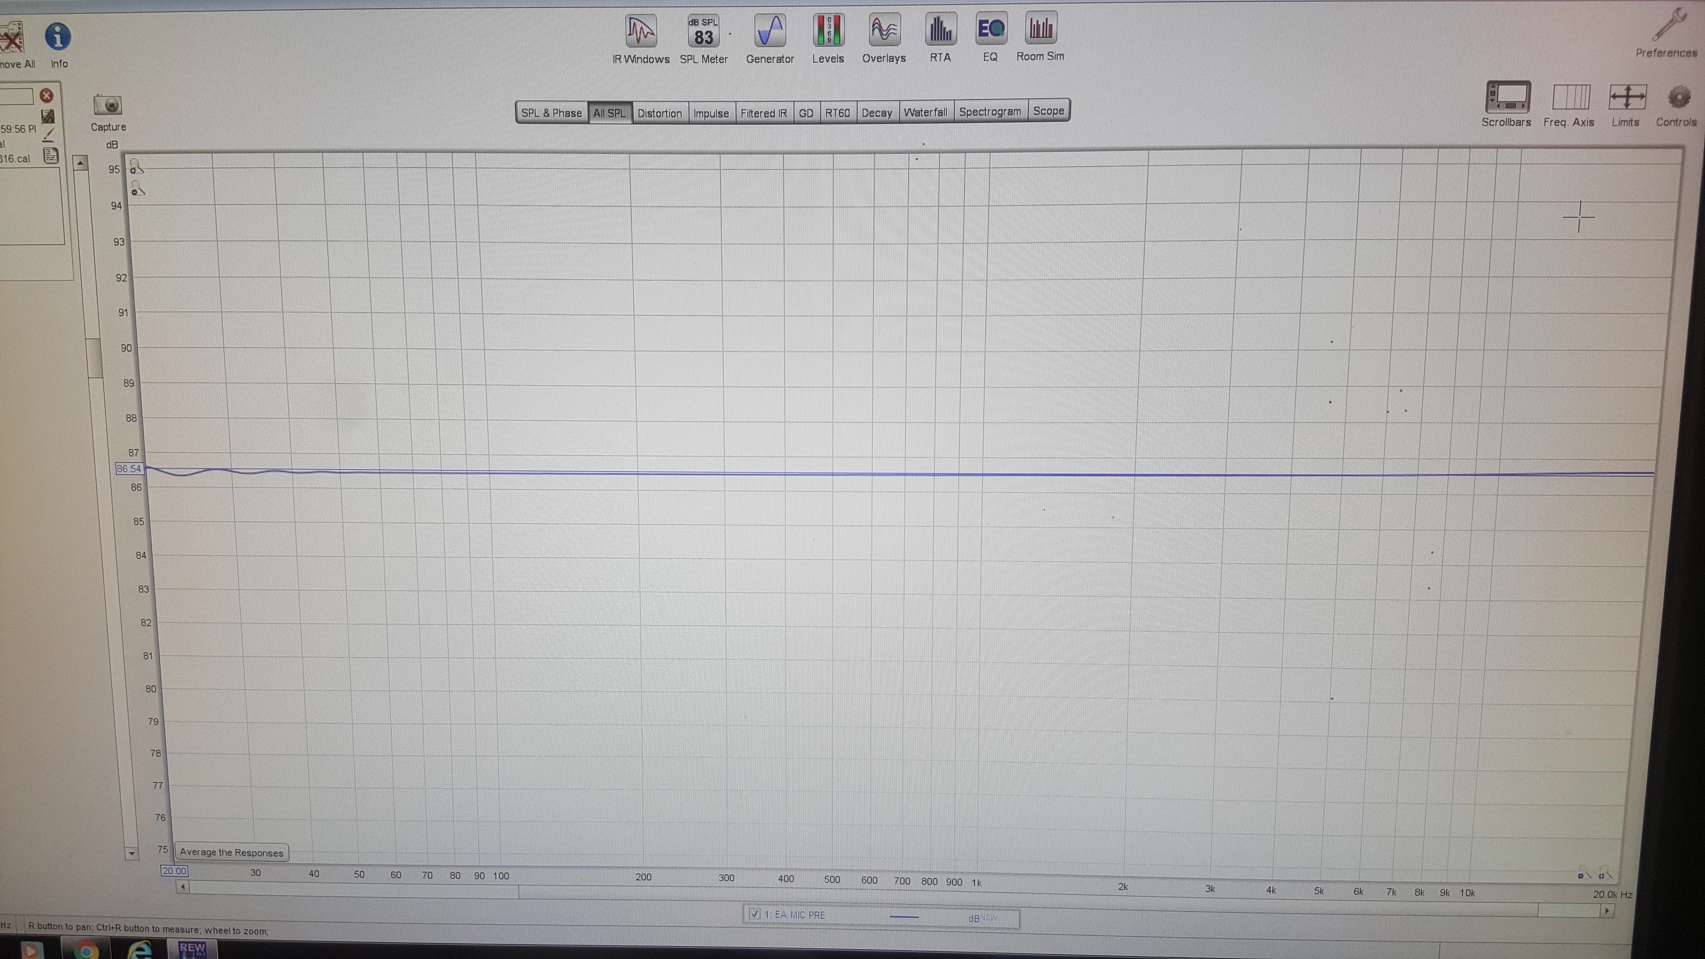This screenshot has height=959, width=1705.
Task: Click the REW taskbar icon
Action: tap(192, 949)
